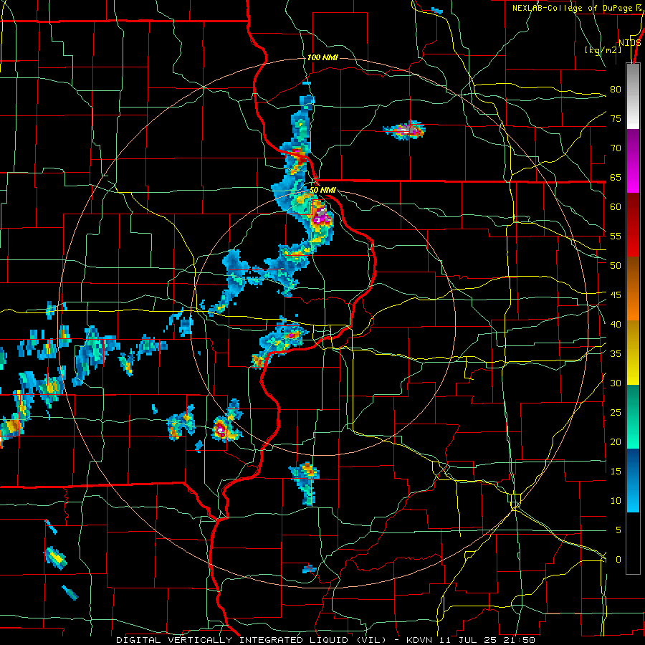645x645 pixels.
Task: Click the blue band of the VIL scale
Action: pyautogui.click(x=633, y=480)
